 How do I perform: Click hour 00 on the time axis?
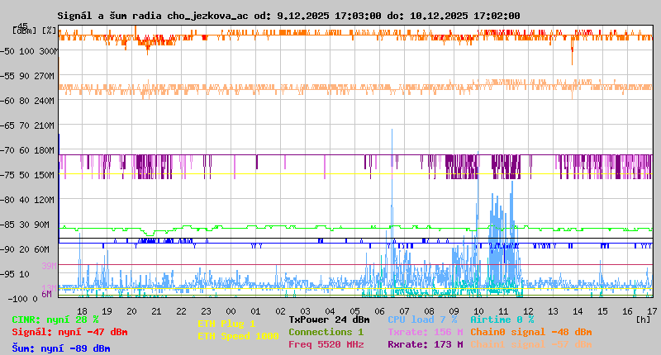pyautogui.click(x=234, y=310)
